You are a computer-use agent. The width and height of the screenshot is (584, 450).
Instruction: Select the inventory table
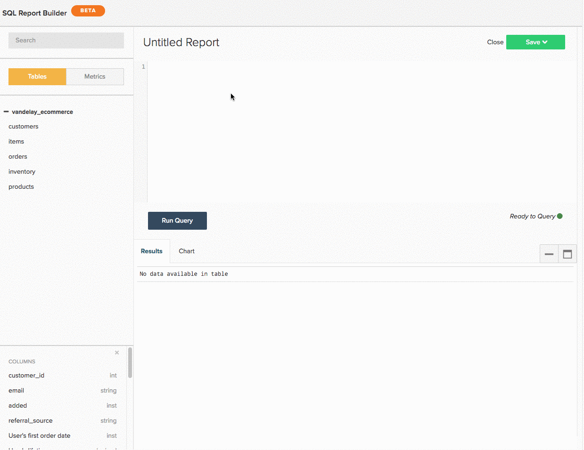tap(22, 172)
